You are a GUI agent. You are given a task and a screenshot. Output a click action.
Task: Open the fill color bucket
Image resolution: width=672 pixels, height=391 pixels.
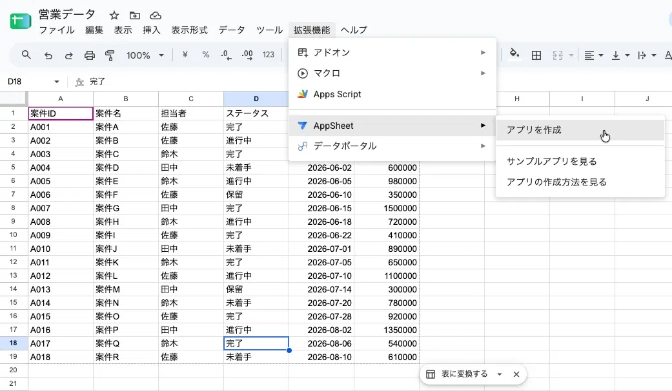[514, 55]
